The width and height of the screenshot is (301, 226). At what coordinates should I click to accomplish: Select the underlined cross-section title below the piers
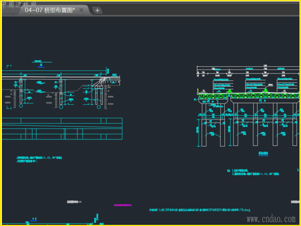pyautogui.click(x=263, y=154)
